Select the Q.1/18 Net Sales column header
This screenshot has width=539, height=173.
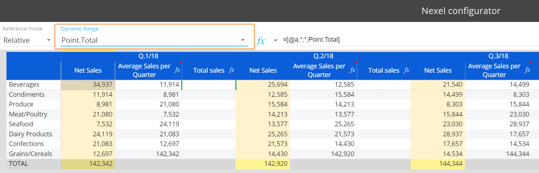[x=88, y=70]
